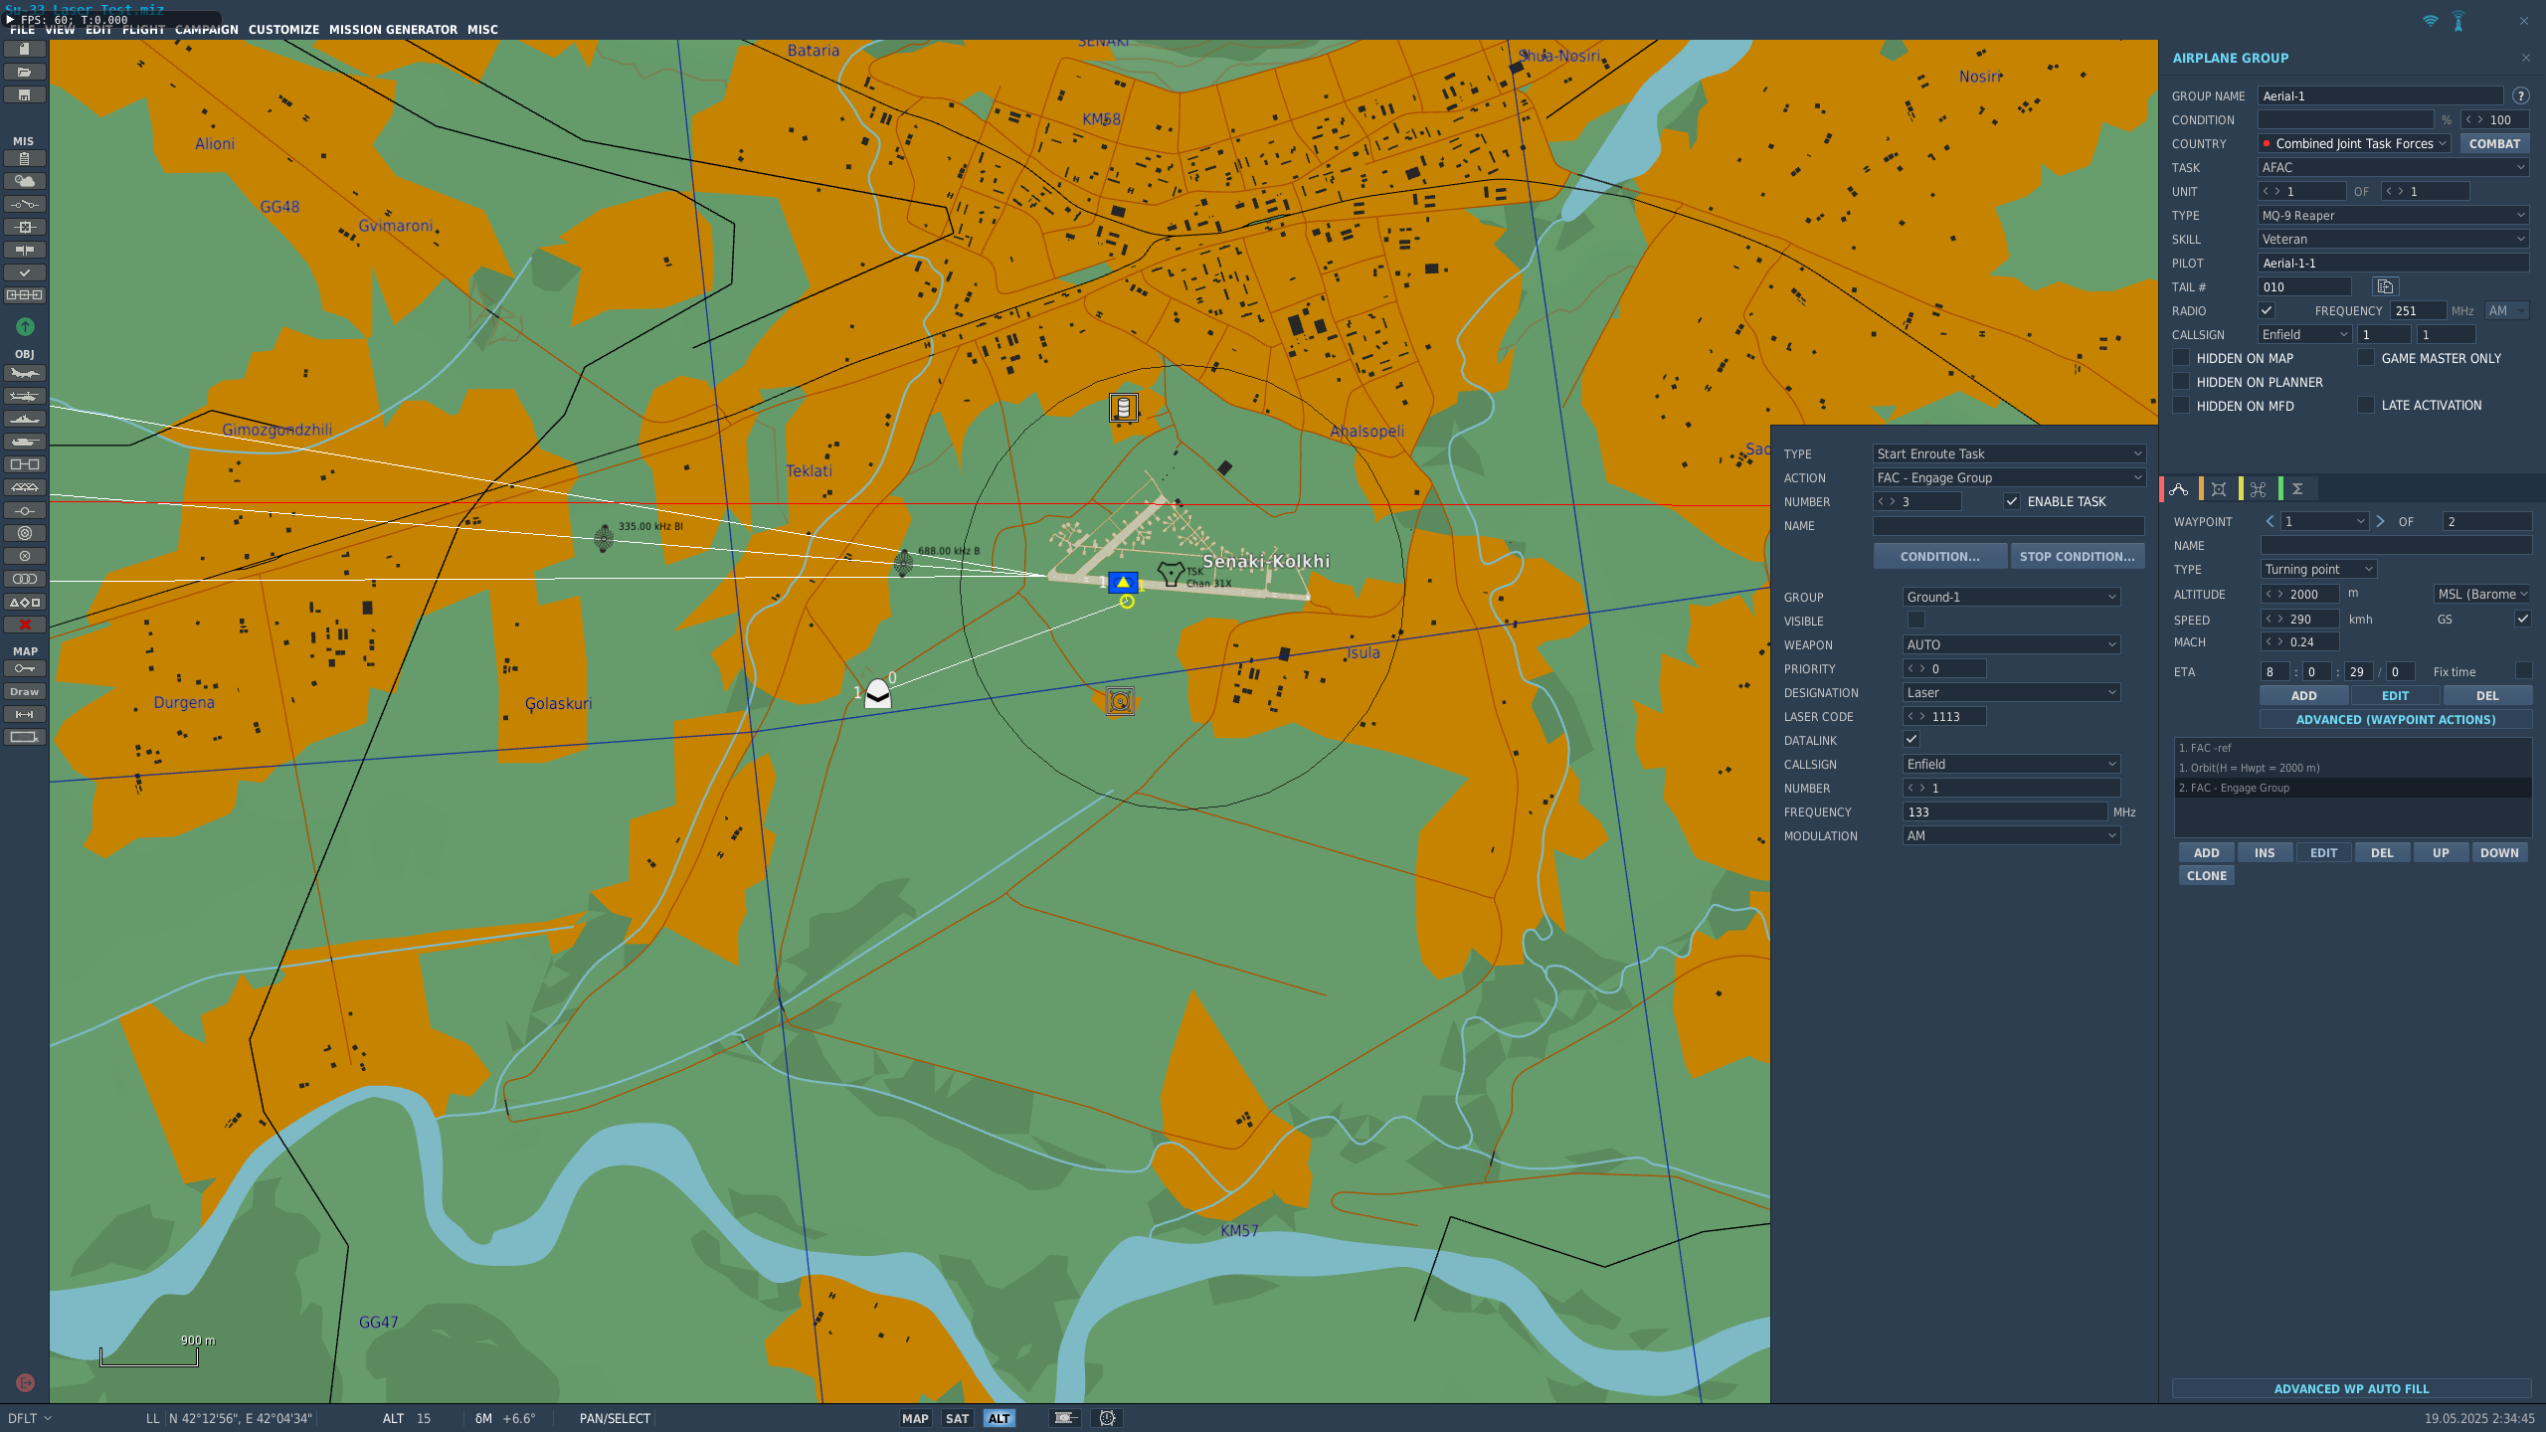Click the exit icon at bottom left
This screenshot has width=2546, height=1432.
pos(25,1382)
